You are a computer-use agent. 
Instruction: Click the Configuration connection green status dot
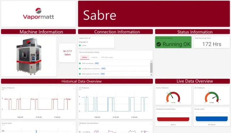pyautogui.click(x=80, y=69)
